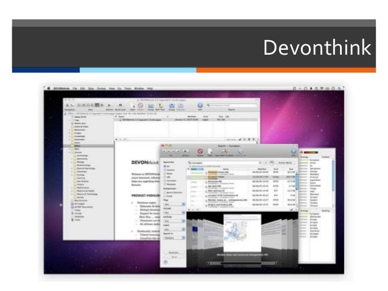Click the blue Info icon in Search window
The width and height of the screenshot is (388, 291).
[x=294, y=151]
